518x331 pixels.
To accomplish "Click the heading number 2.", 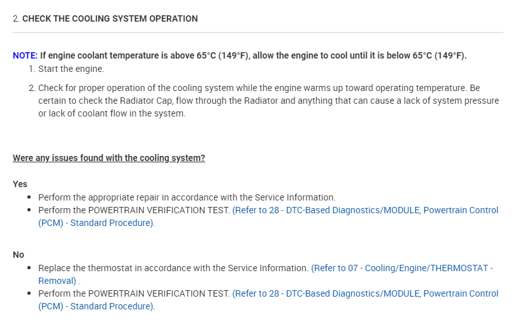I will point(16,18).
